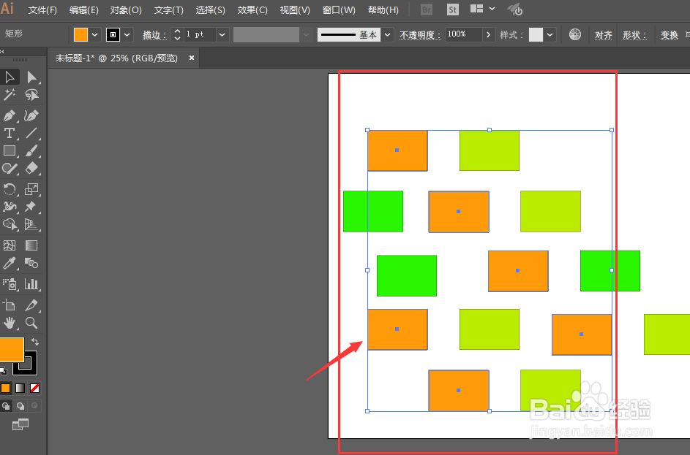Open the 效果(C) menu

[252, 10]
